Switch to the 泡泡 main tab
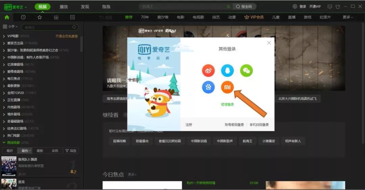Screen dimensions: 365x190 106,7
